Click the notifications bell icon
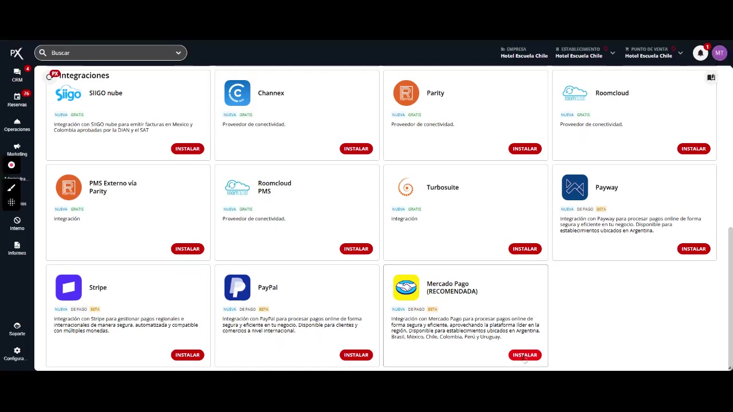This screenshot has height=412, width=733. coord(700,53)
